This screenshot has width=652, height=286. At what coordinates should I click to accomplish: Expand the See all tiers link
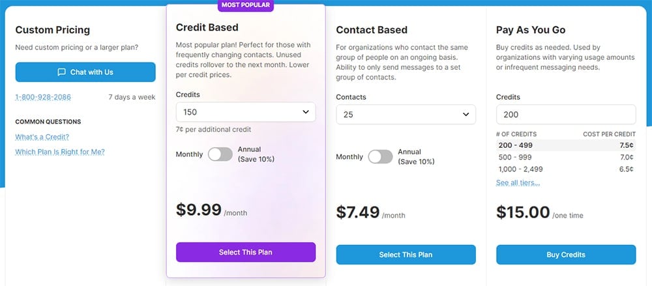pyautogui.click(x=518, y=183)
